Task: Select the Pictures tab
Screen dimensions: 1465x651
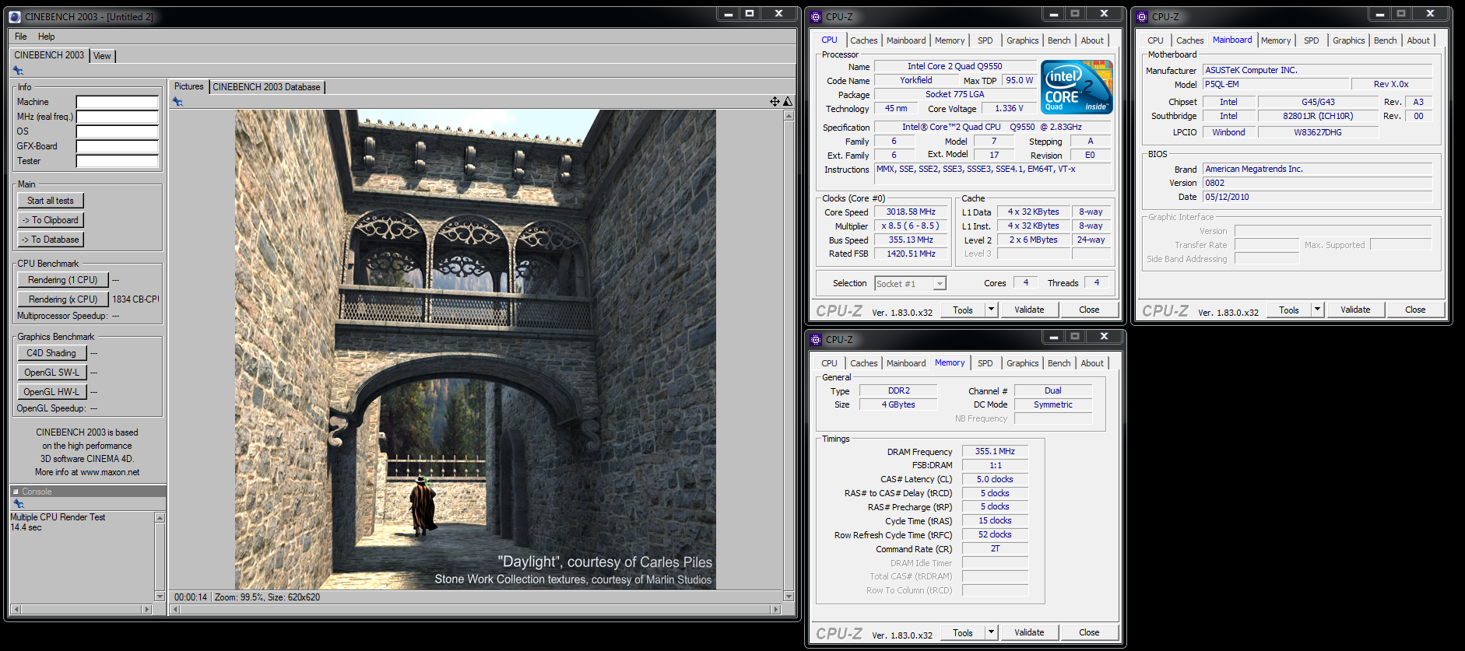Action: pyautogui.click(x=188, y=86)
